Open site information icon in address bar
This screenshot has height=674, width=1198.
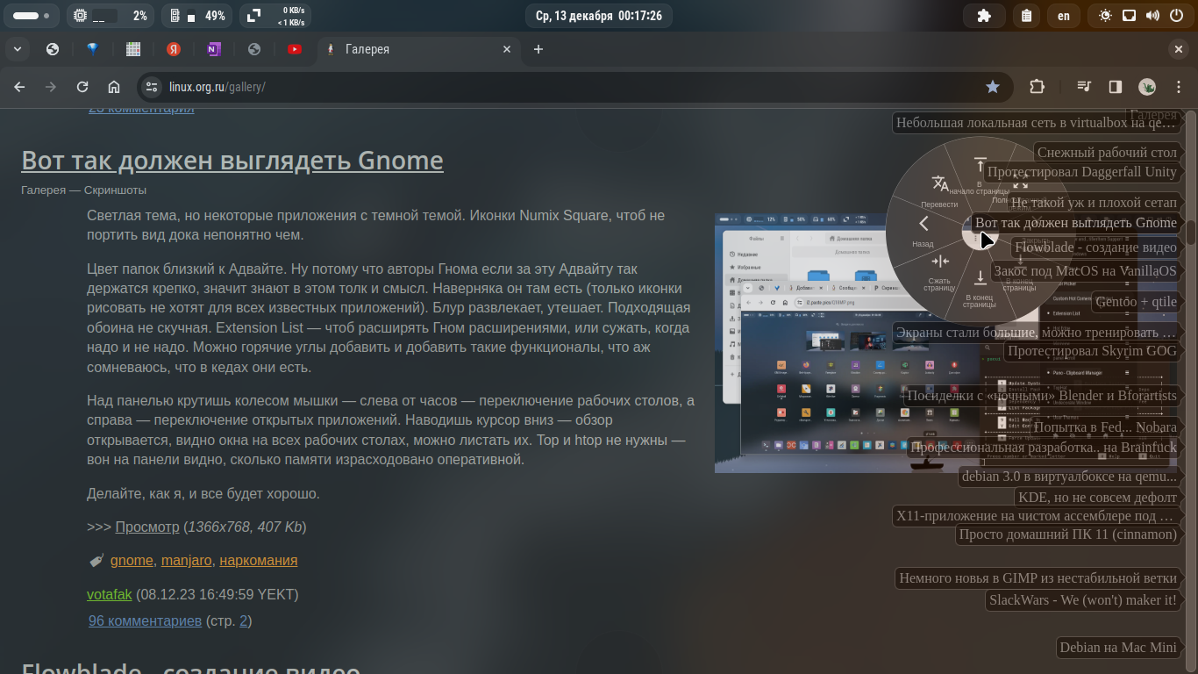(152, 87)
